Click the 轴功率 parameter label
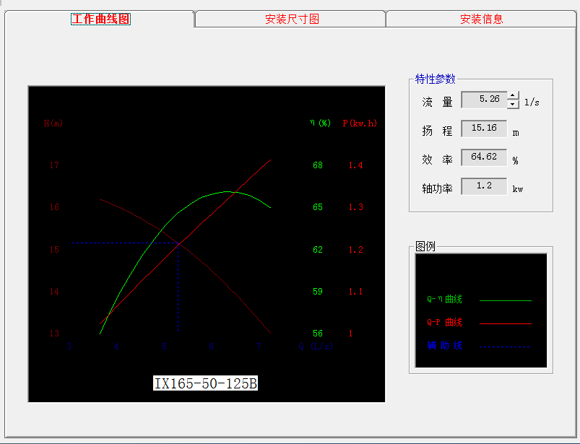The image size is (580, 444). tap(437, 188)
